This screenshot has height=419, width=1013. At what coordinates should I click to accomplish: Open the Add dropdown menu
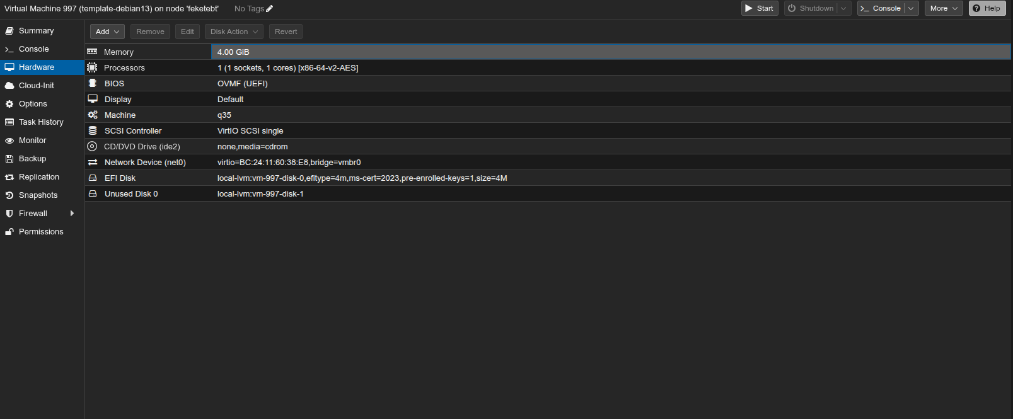[x=107, y=32]
